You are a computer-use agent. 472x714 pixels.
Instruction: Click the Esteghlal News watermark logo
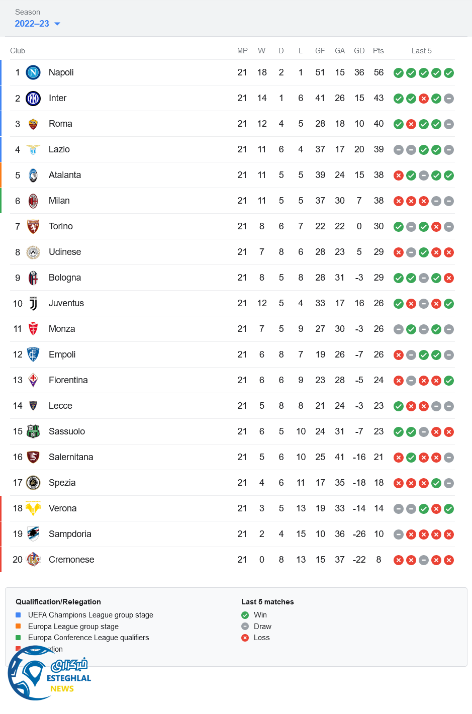[49, 674]
